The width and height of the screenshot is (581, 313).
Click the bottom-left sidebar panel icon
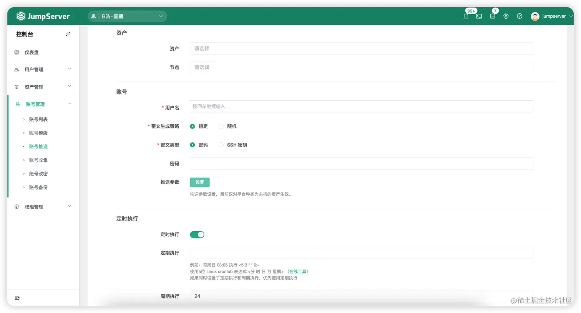17,297
